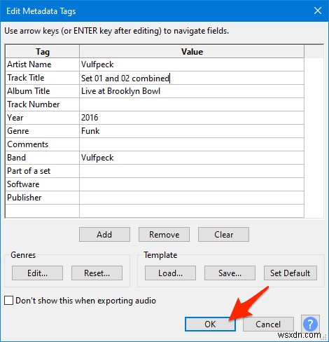
Task: Click the "Value" column header
Action: pyautogui.click(x=192, y=51)
